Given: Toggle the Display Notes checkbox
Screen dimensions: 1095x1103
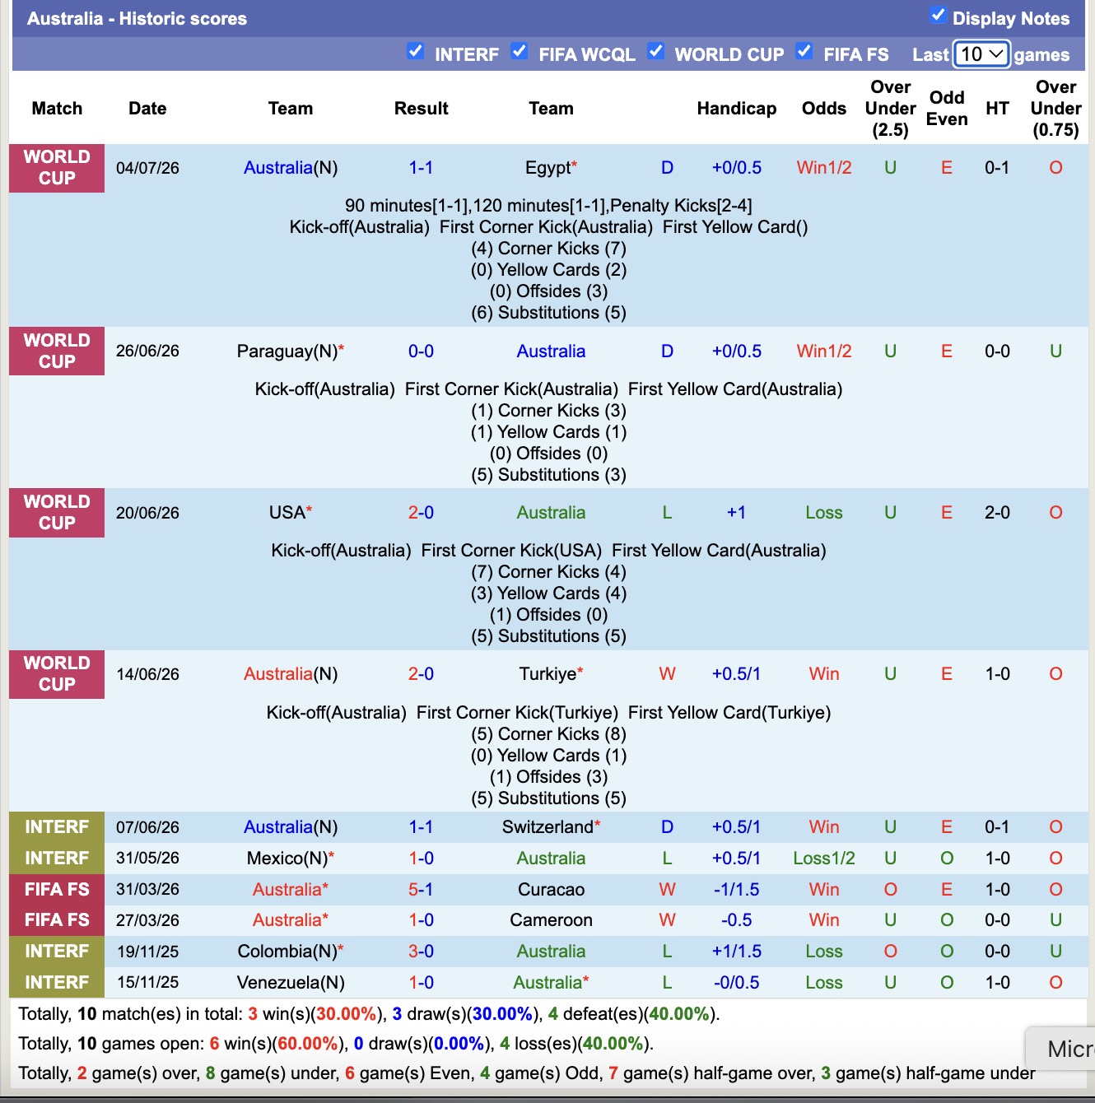Looking at the screenshot, I should coord(938,15).
